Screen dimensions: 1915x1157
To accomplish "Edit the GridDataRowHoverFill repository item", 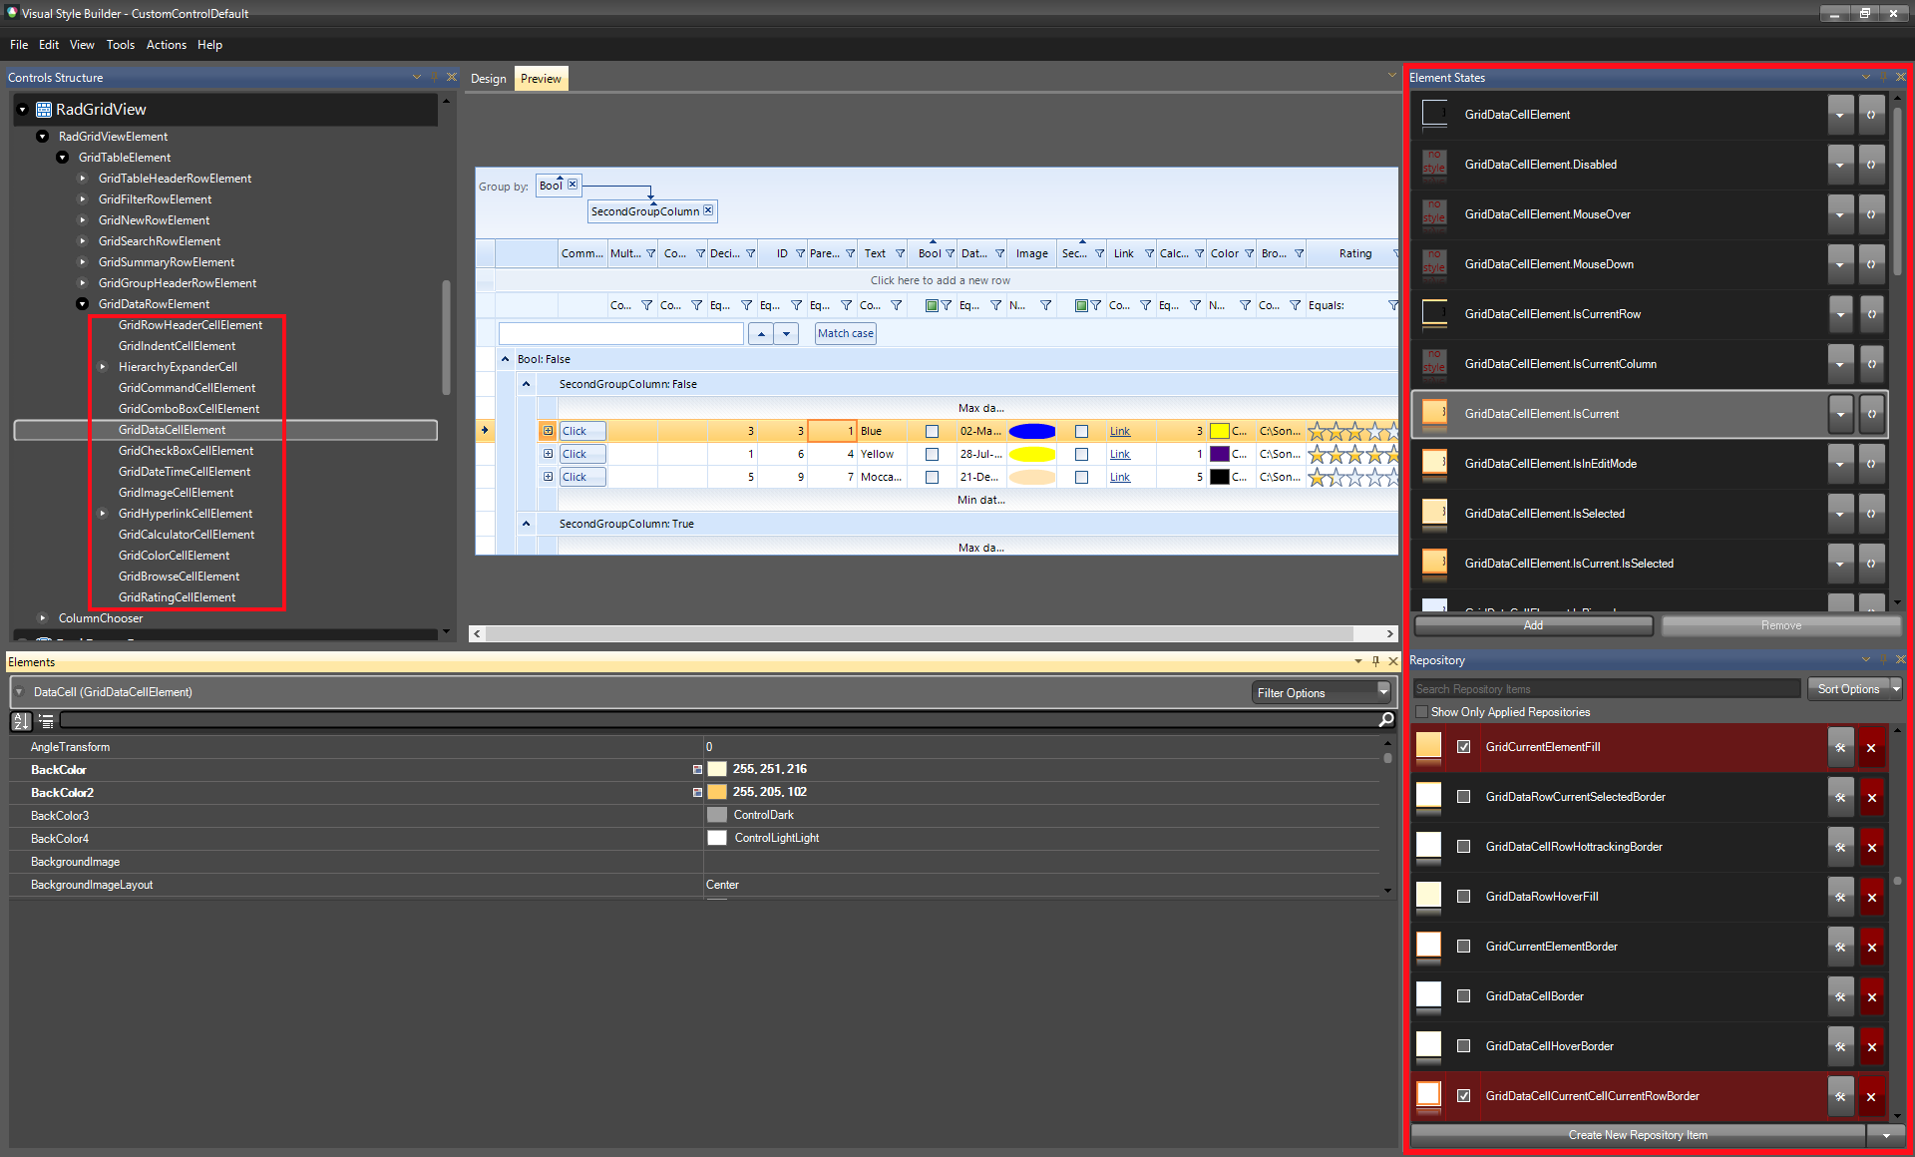I will [1840, 898].
